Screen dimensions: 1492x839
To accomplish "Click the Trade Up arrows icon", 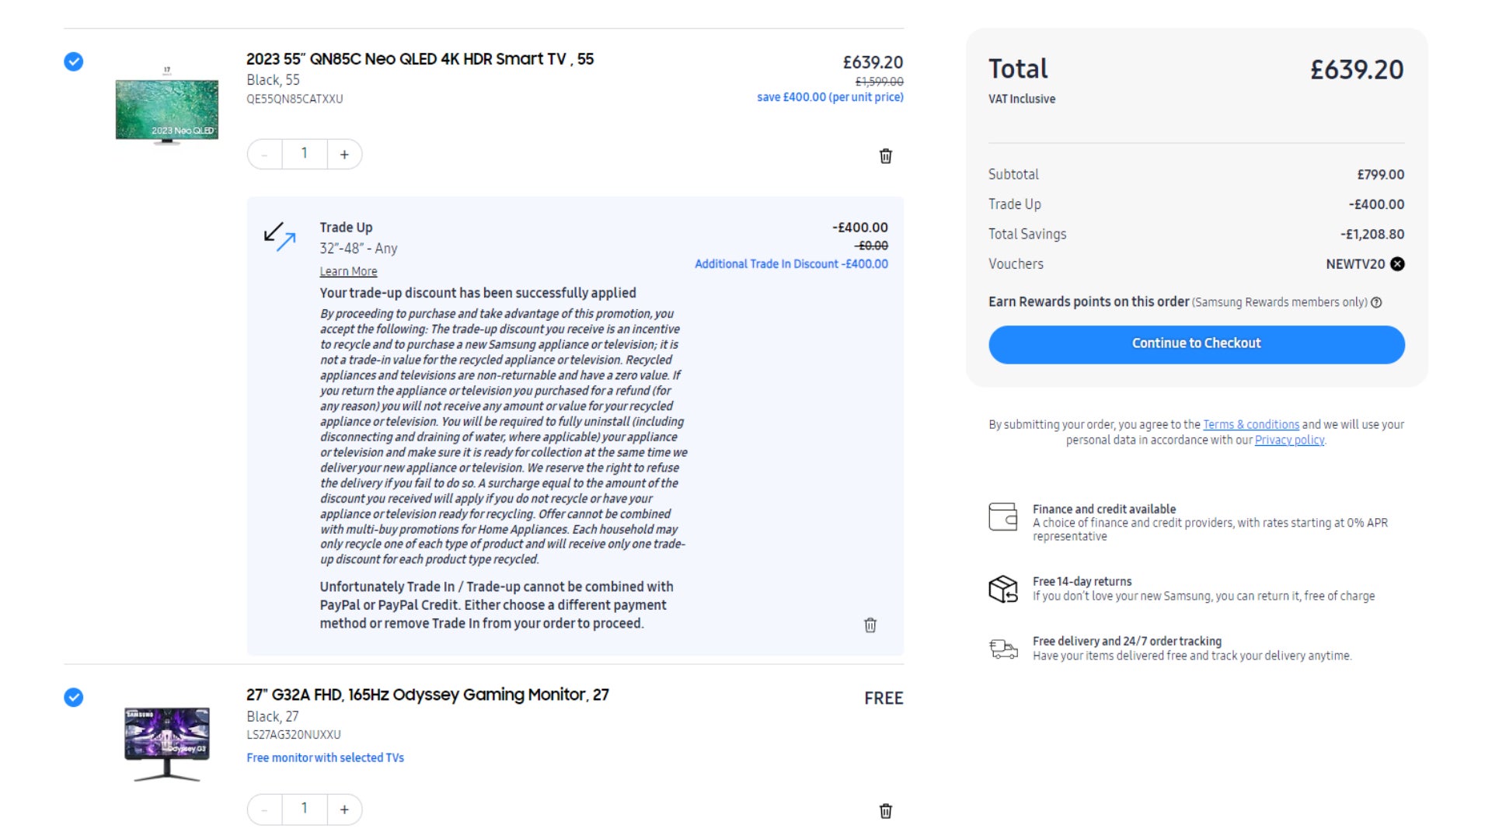I will [280, 236].
